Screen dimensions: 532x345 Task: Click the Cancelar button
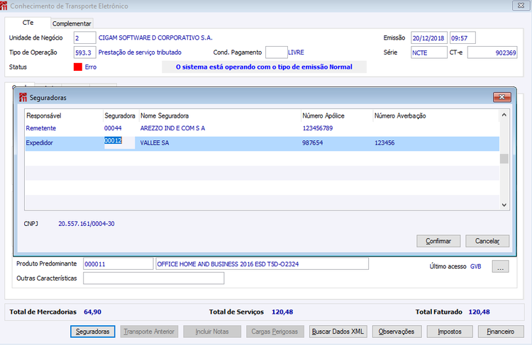[487, 241]
